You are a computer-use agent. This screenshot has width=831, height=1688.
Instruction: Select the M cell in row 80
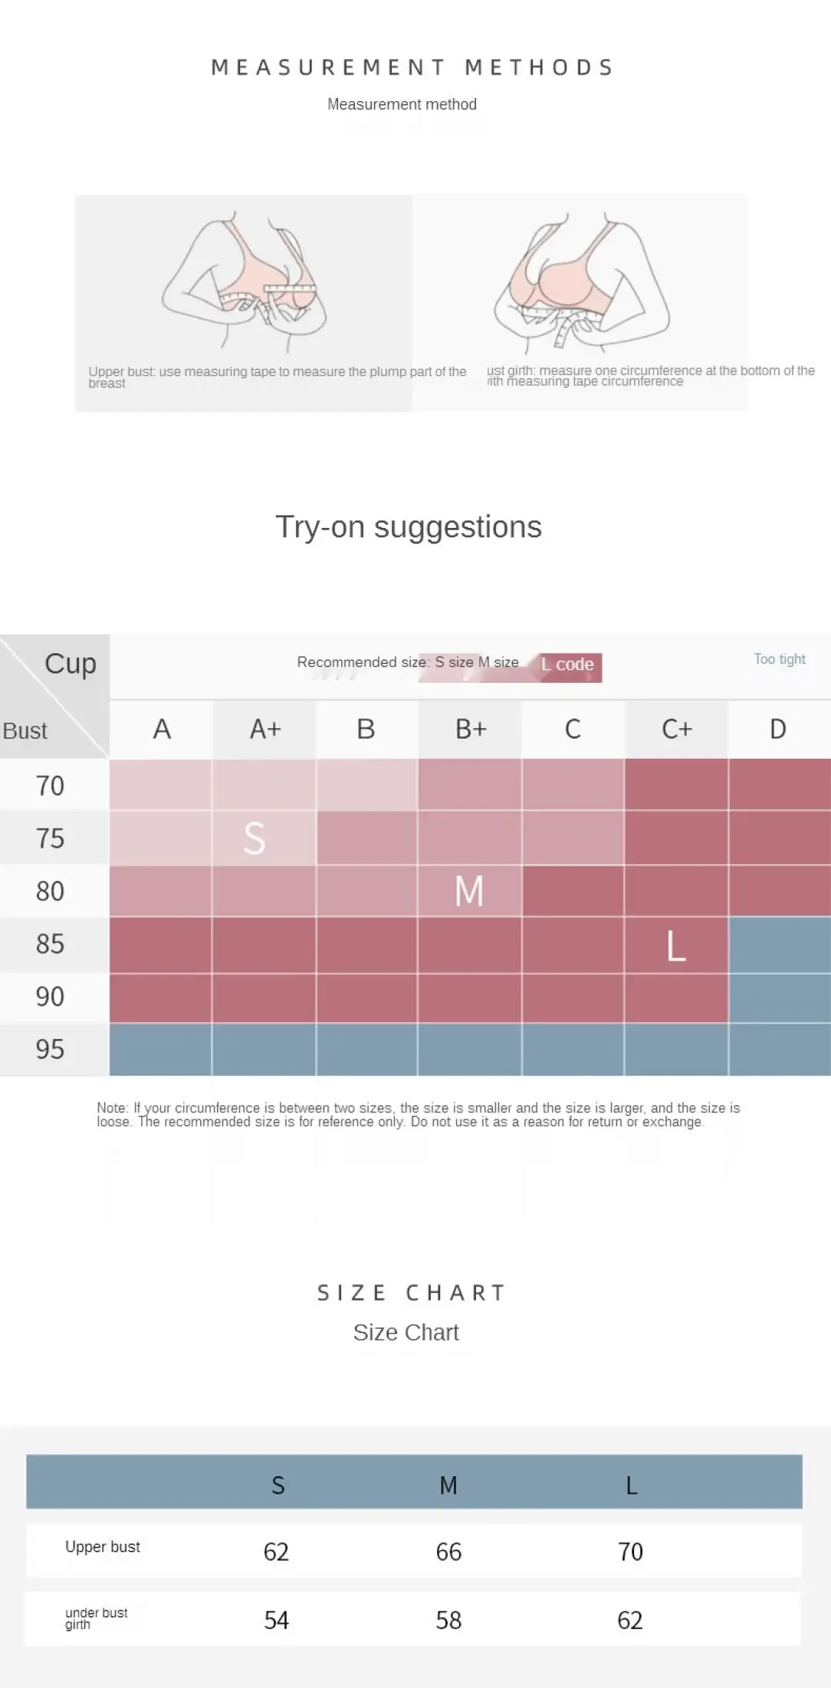[x=470, y=891]
